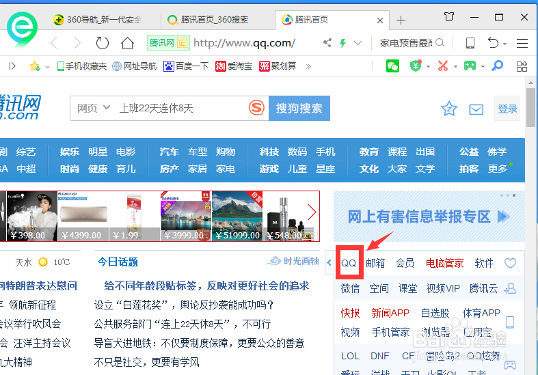Open the 娱乐 navigation category
Screen dimensions: 538x375
click(x=69, y=152)
